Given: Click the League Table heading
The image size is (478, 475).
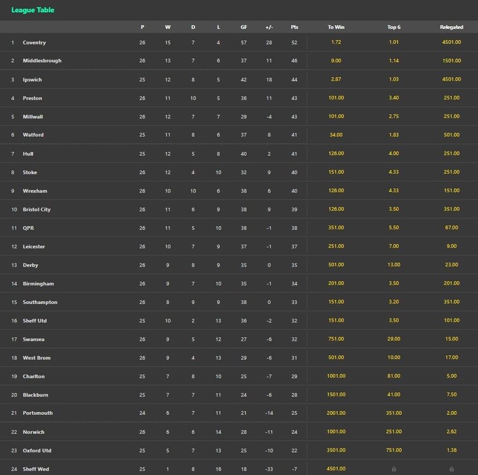Looking at the screenshot, I should click(x=32, y=10).
